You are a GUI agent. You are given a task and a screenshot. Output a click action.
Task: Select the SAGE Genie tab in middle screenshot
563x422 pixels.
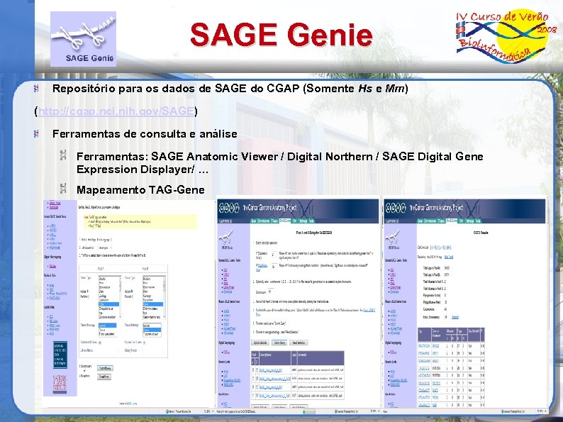coord(285,221)
